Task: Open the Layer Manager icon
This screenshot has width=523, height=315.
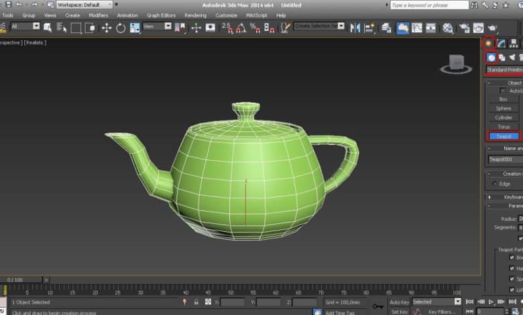Action: click(386, 27)
